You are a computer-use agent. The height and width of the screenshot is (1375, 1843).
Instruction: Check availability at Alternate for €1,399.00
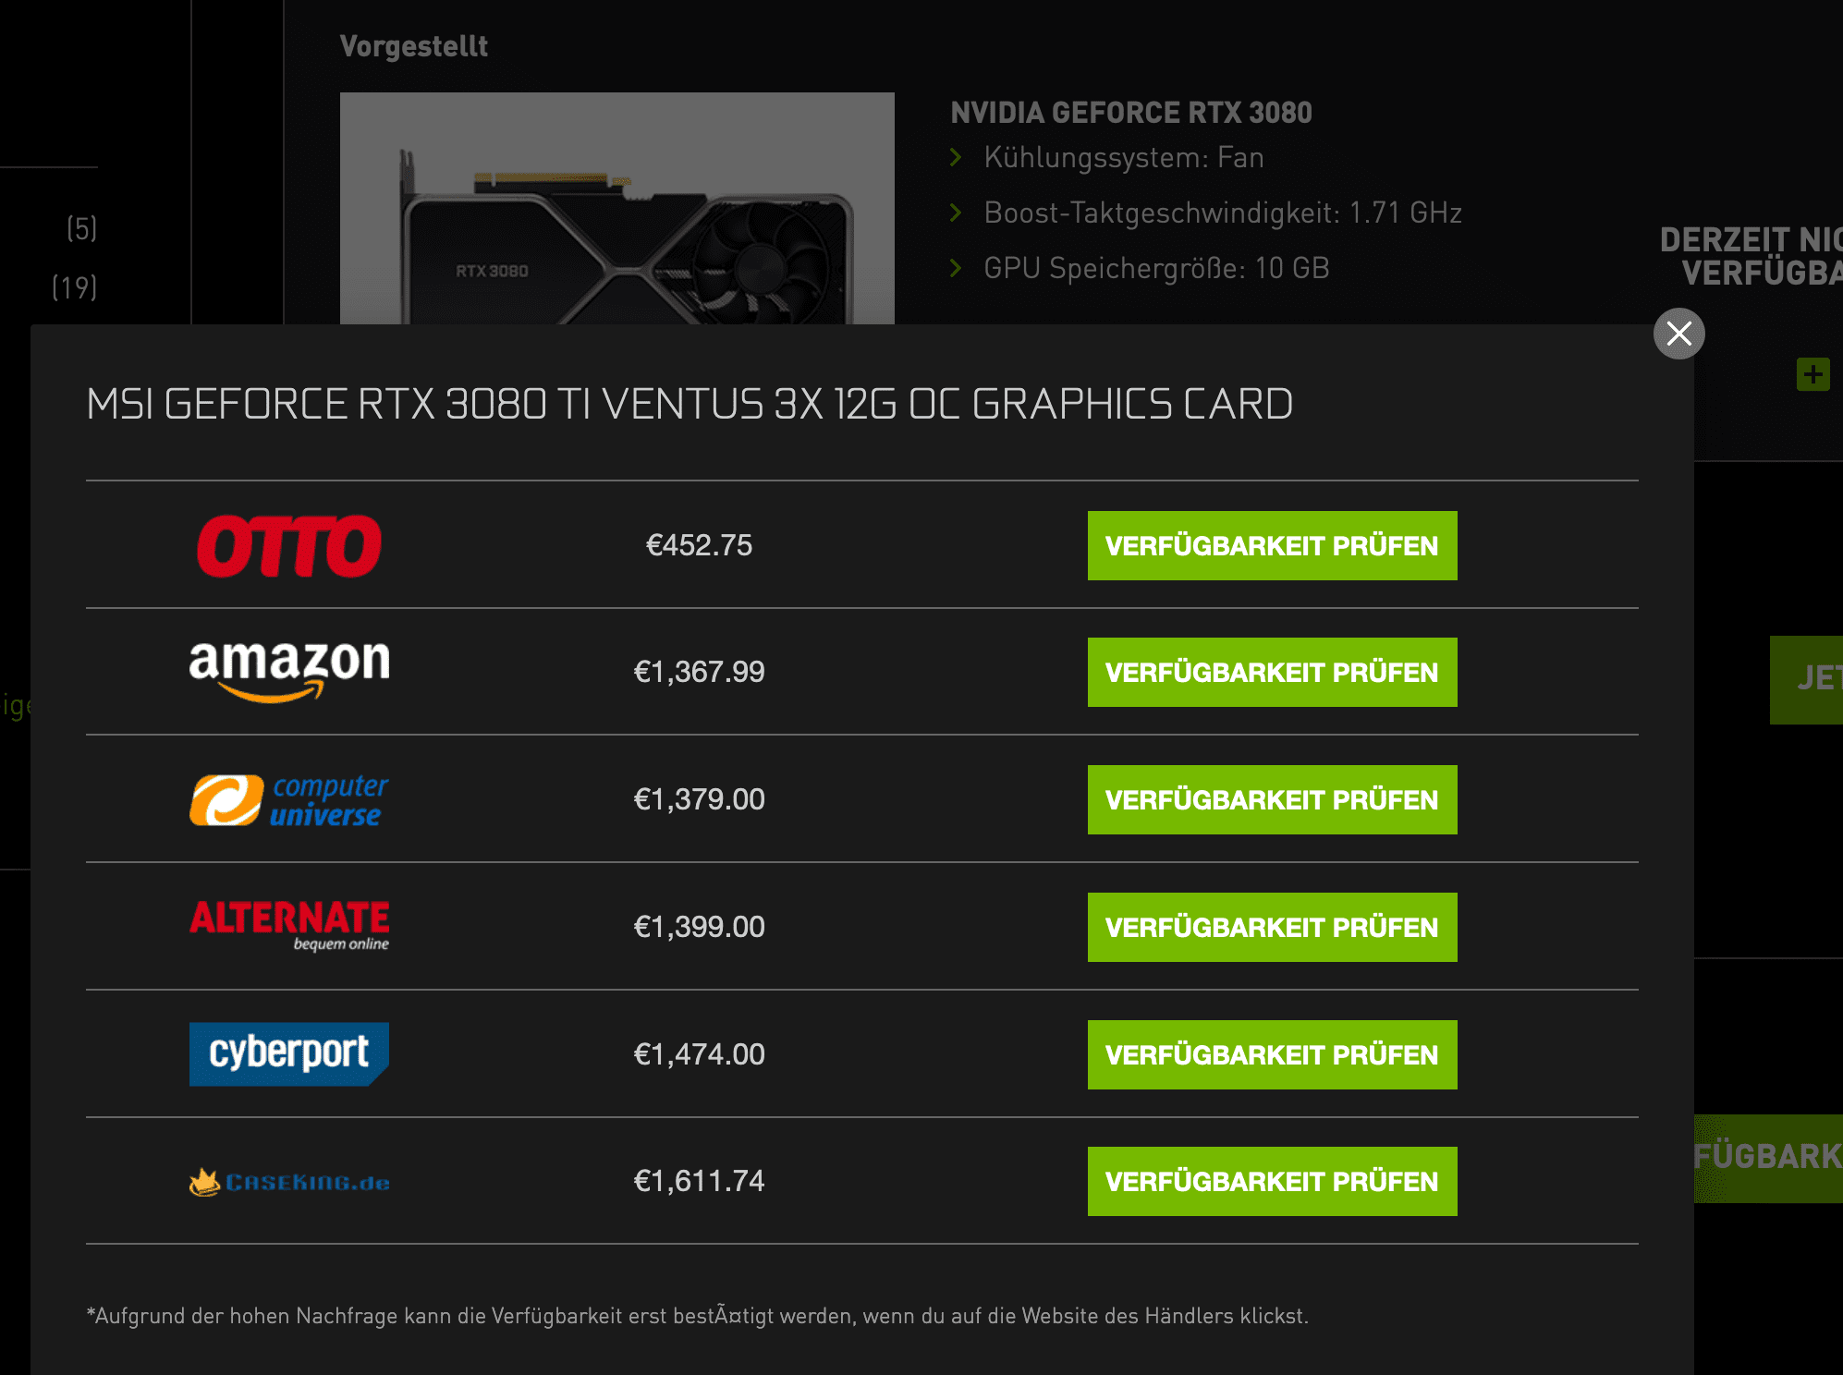[1272, 927]
